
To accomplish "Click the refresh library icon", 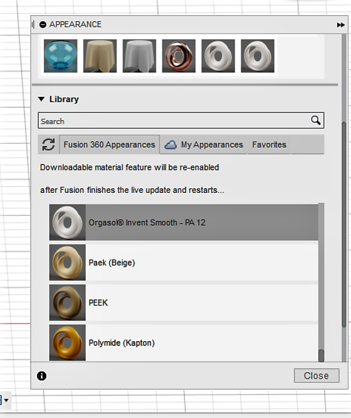I will pyautogui.click(x=48, y=145).
